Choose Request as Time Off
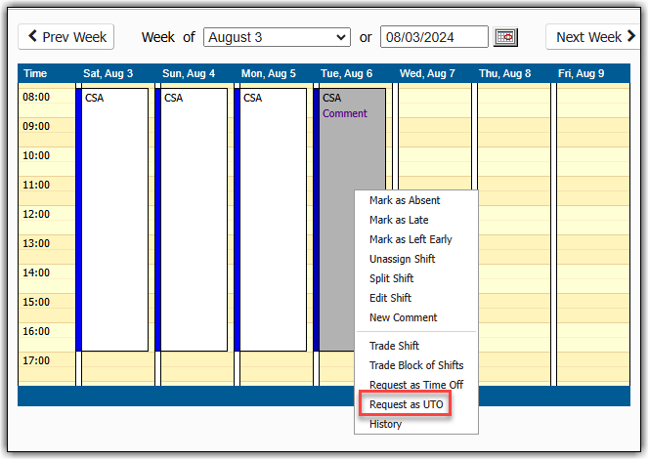This screenshot has width=649, height=460. pos(416,385)
